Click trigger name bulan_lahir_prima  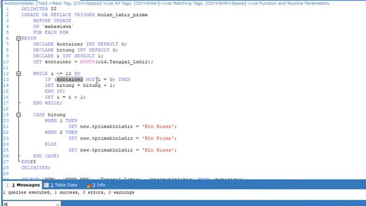coord(122,15)
